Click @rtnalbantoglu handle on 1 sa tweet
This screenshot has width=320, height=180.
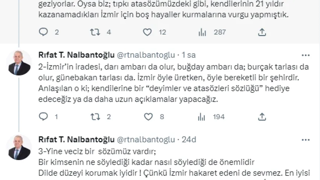(x=146, y=55)
